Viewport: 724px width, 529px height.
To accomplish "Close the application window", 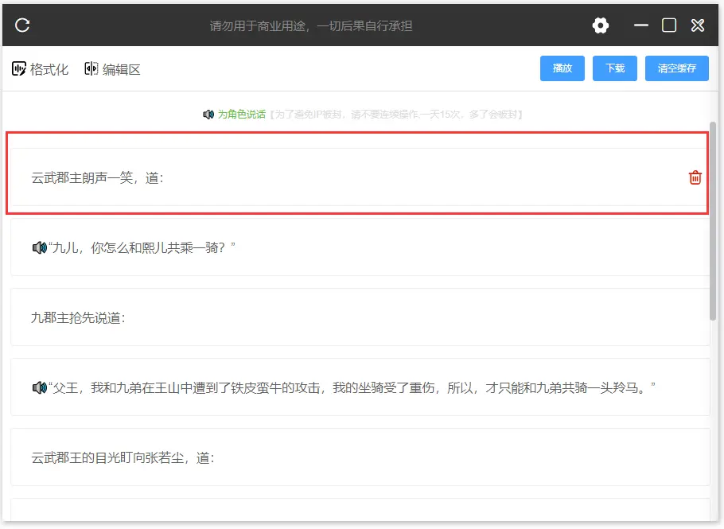I will point(698,25).
